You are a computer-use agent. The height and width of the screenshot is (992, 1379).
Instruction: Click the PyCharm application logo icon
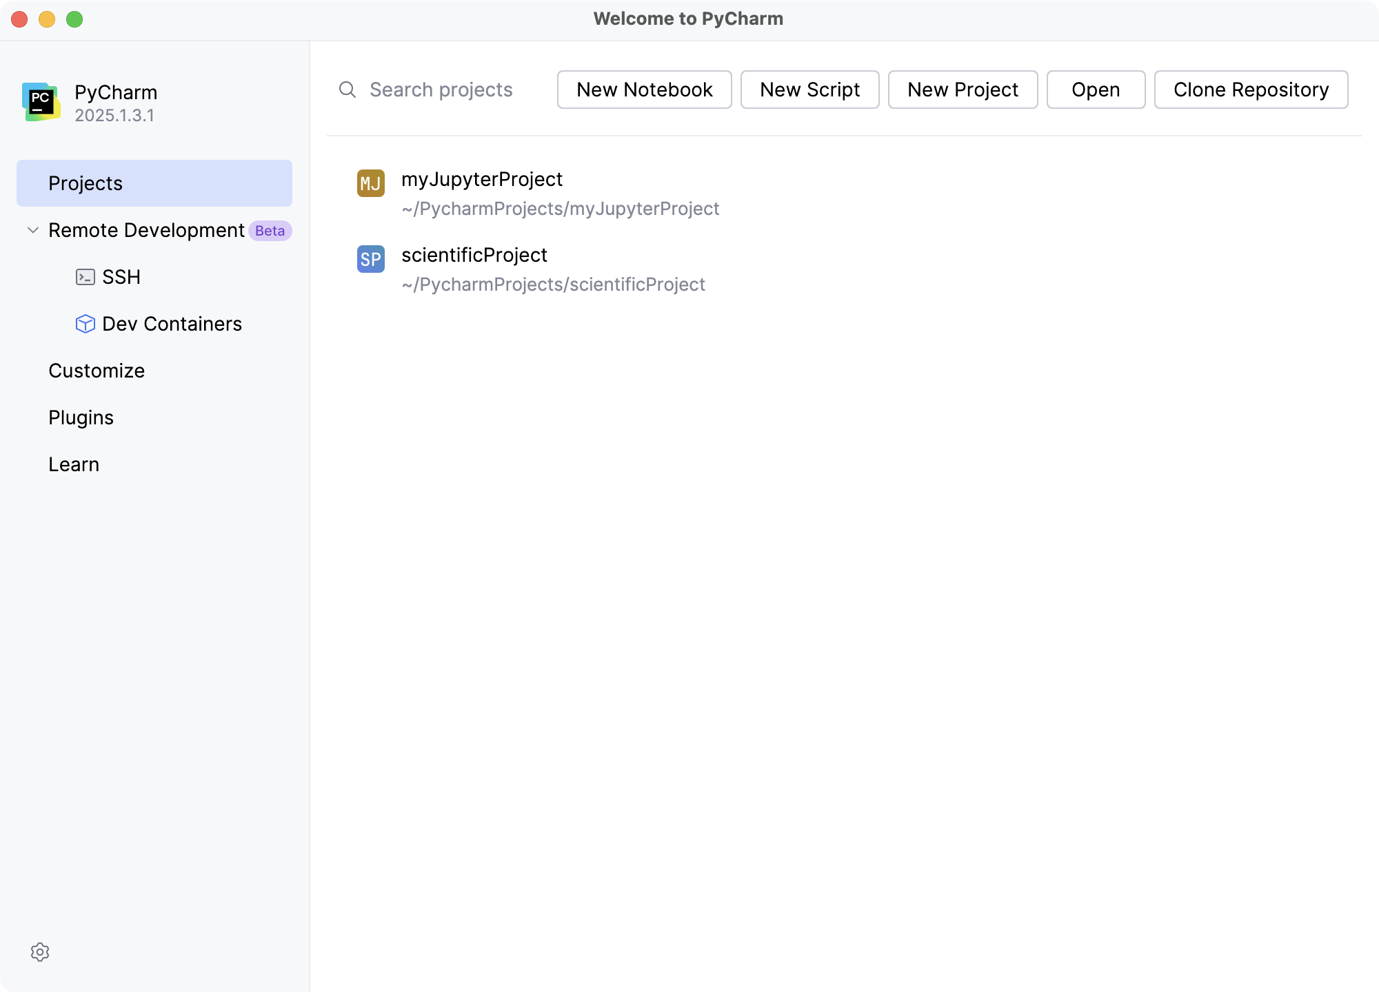tap(41, 102)
